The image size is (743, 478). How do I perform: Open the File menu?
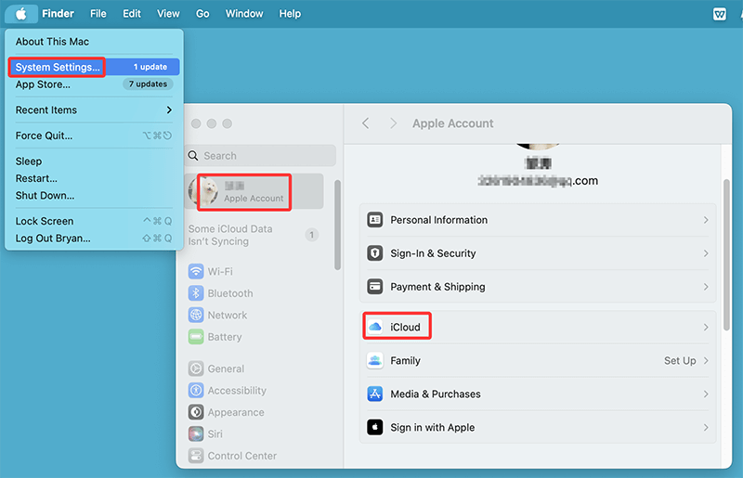98,14
